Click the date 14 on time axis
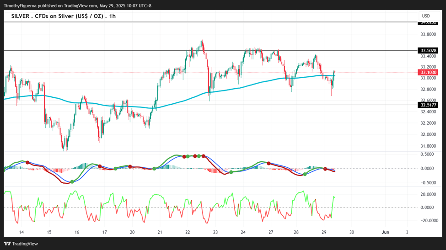The image size is (446, 250). coord(21,232)
